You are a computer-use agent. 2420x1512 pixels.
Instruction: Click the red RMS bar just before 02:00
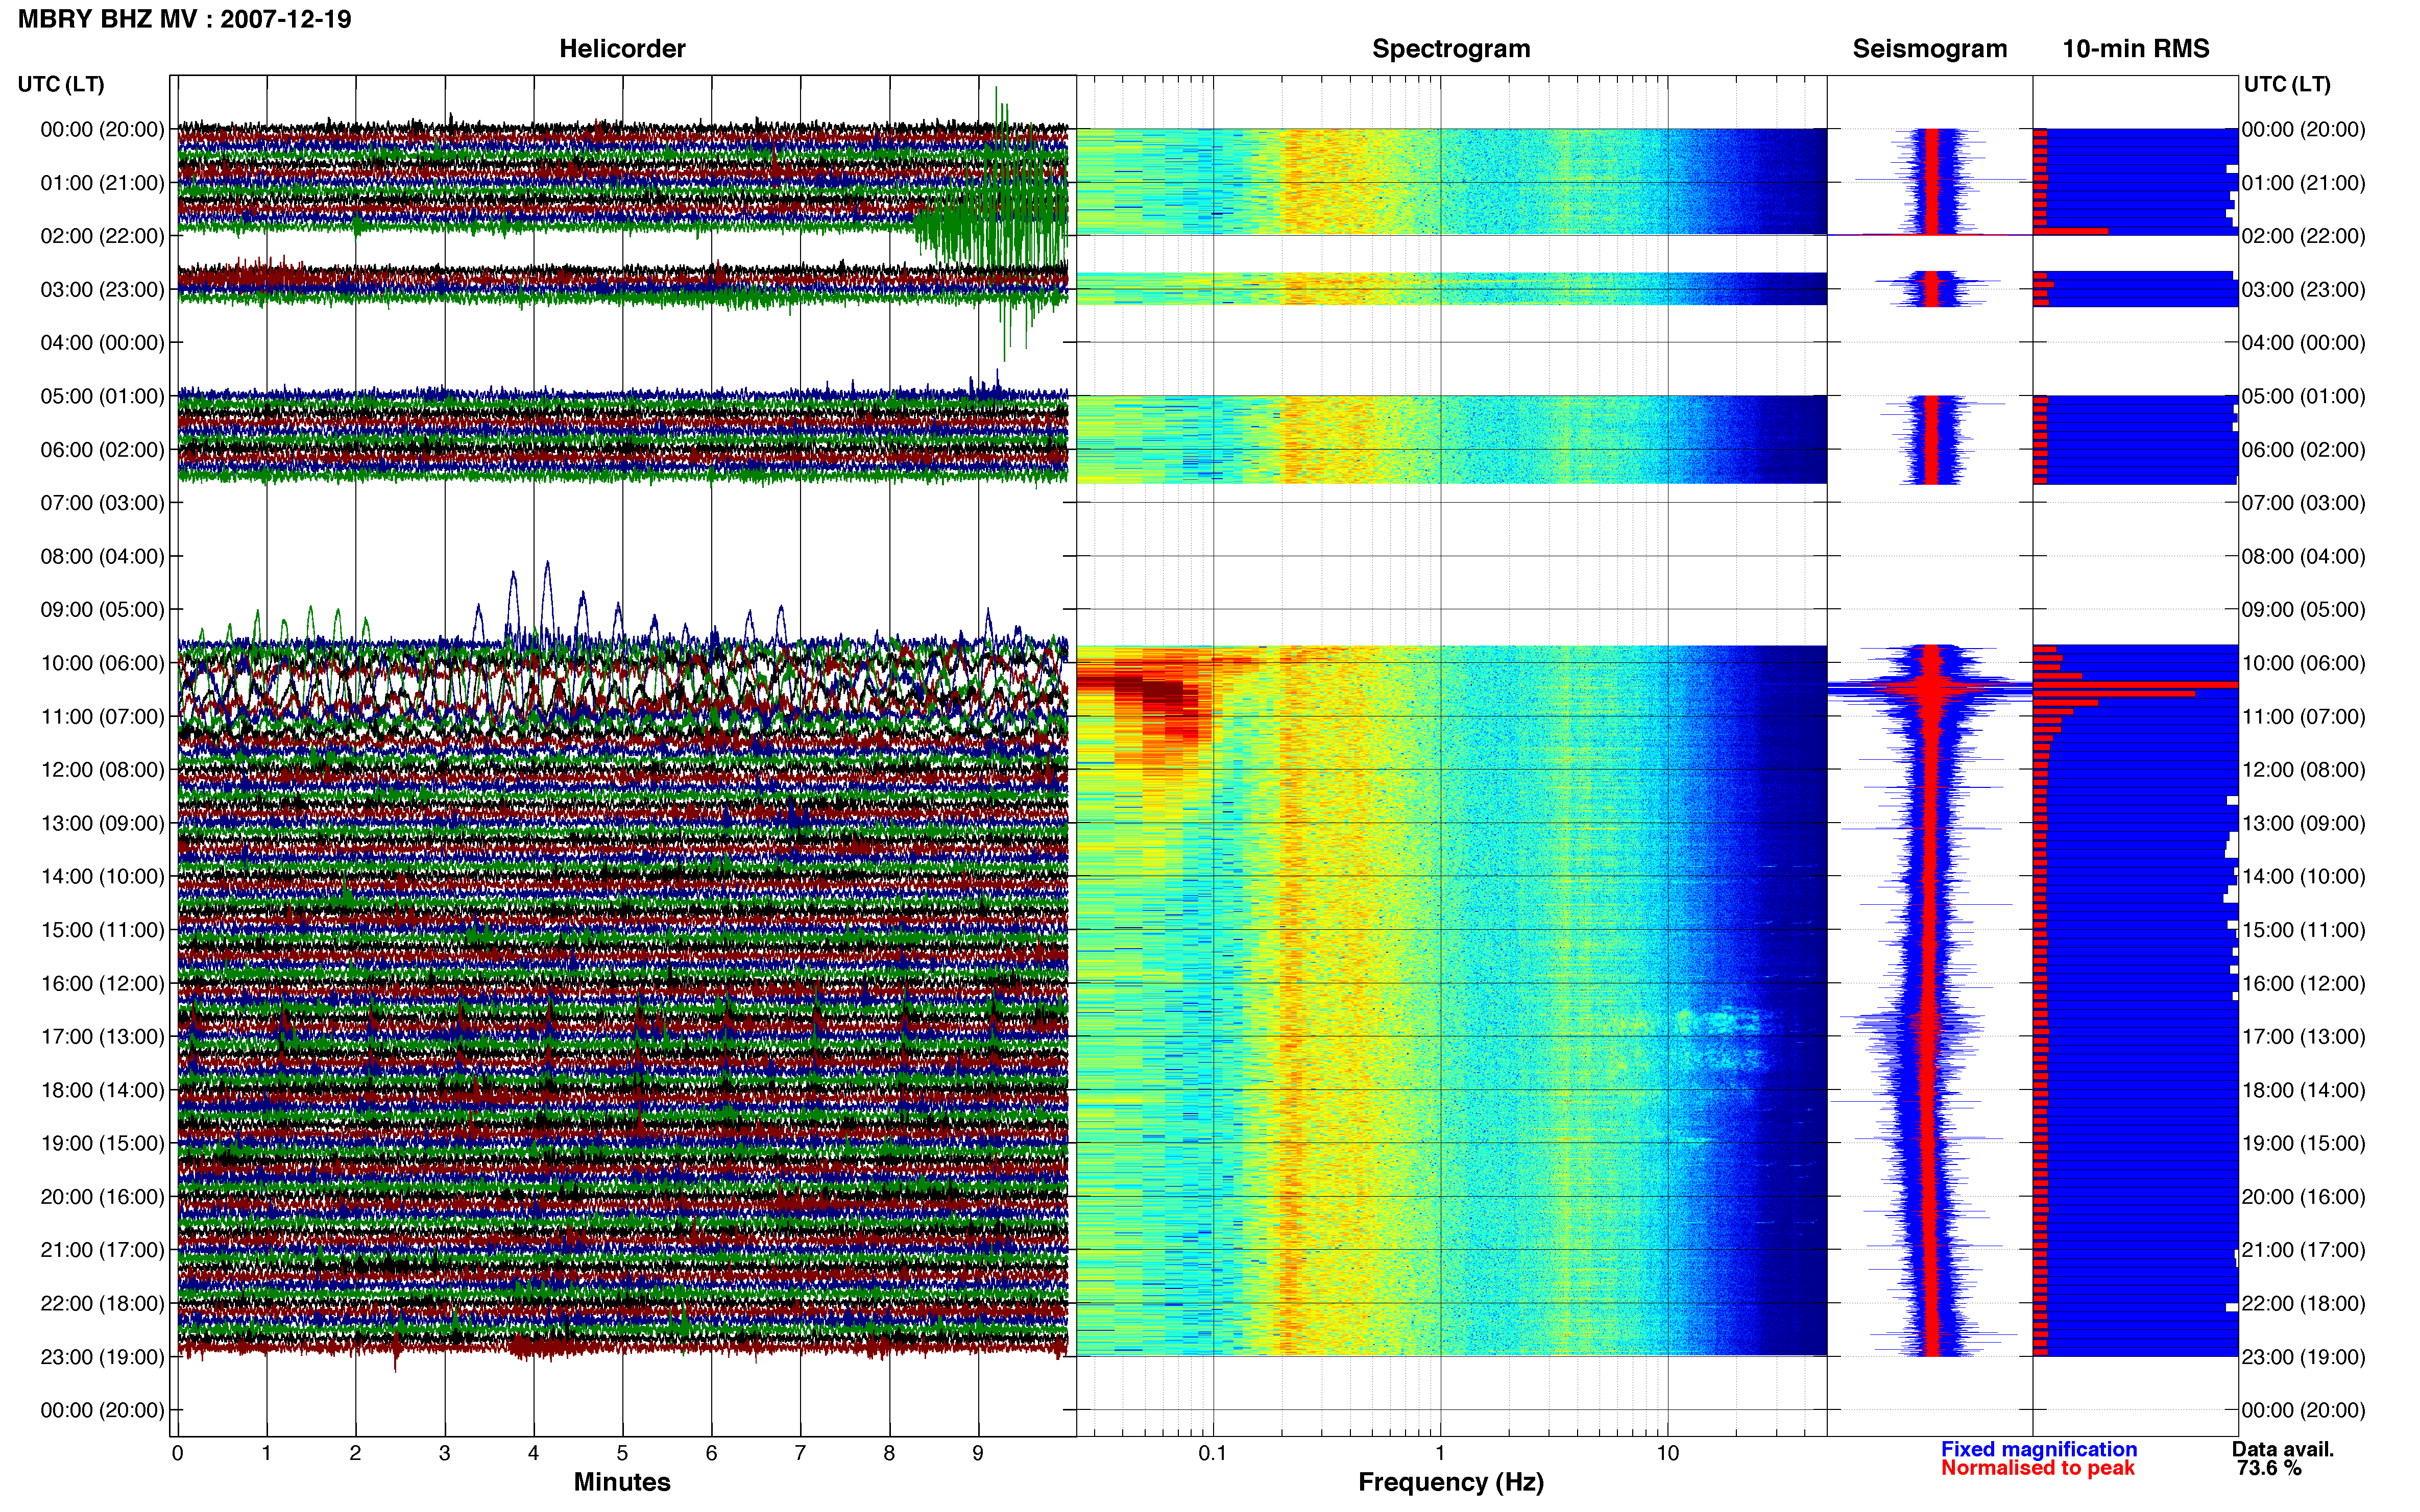(2071, 231)
